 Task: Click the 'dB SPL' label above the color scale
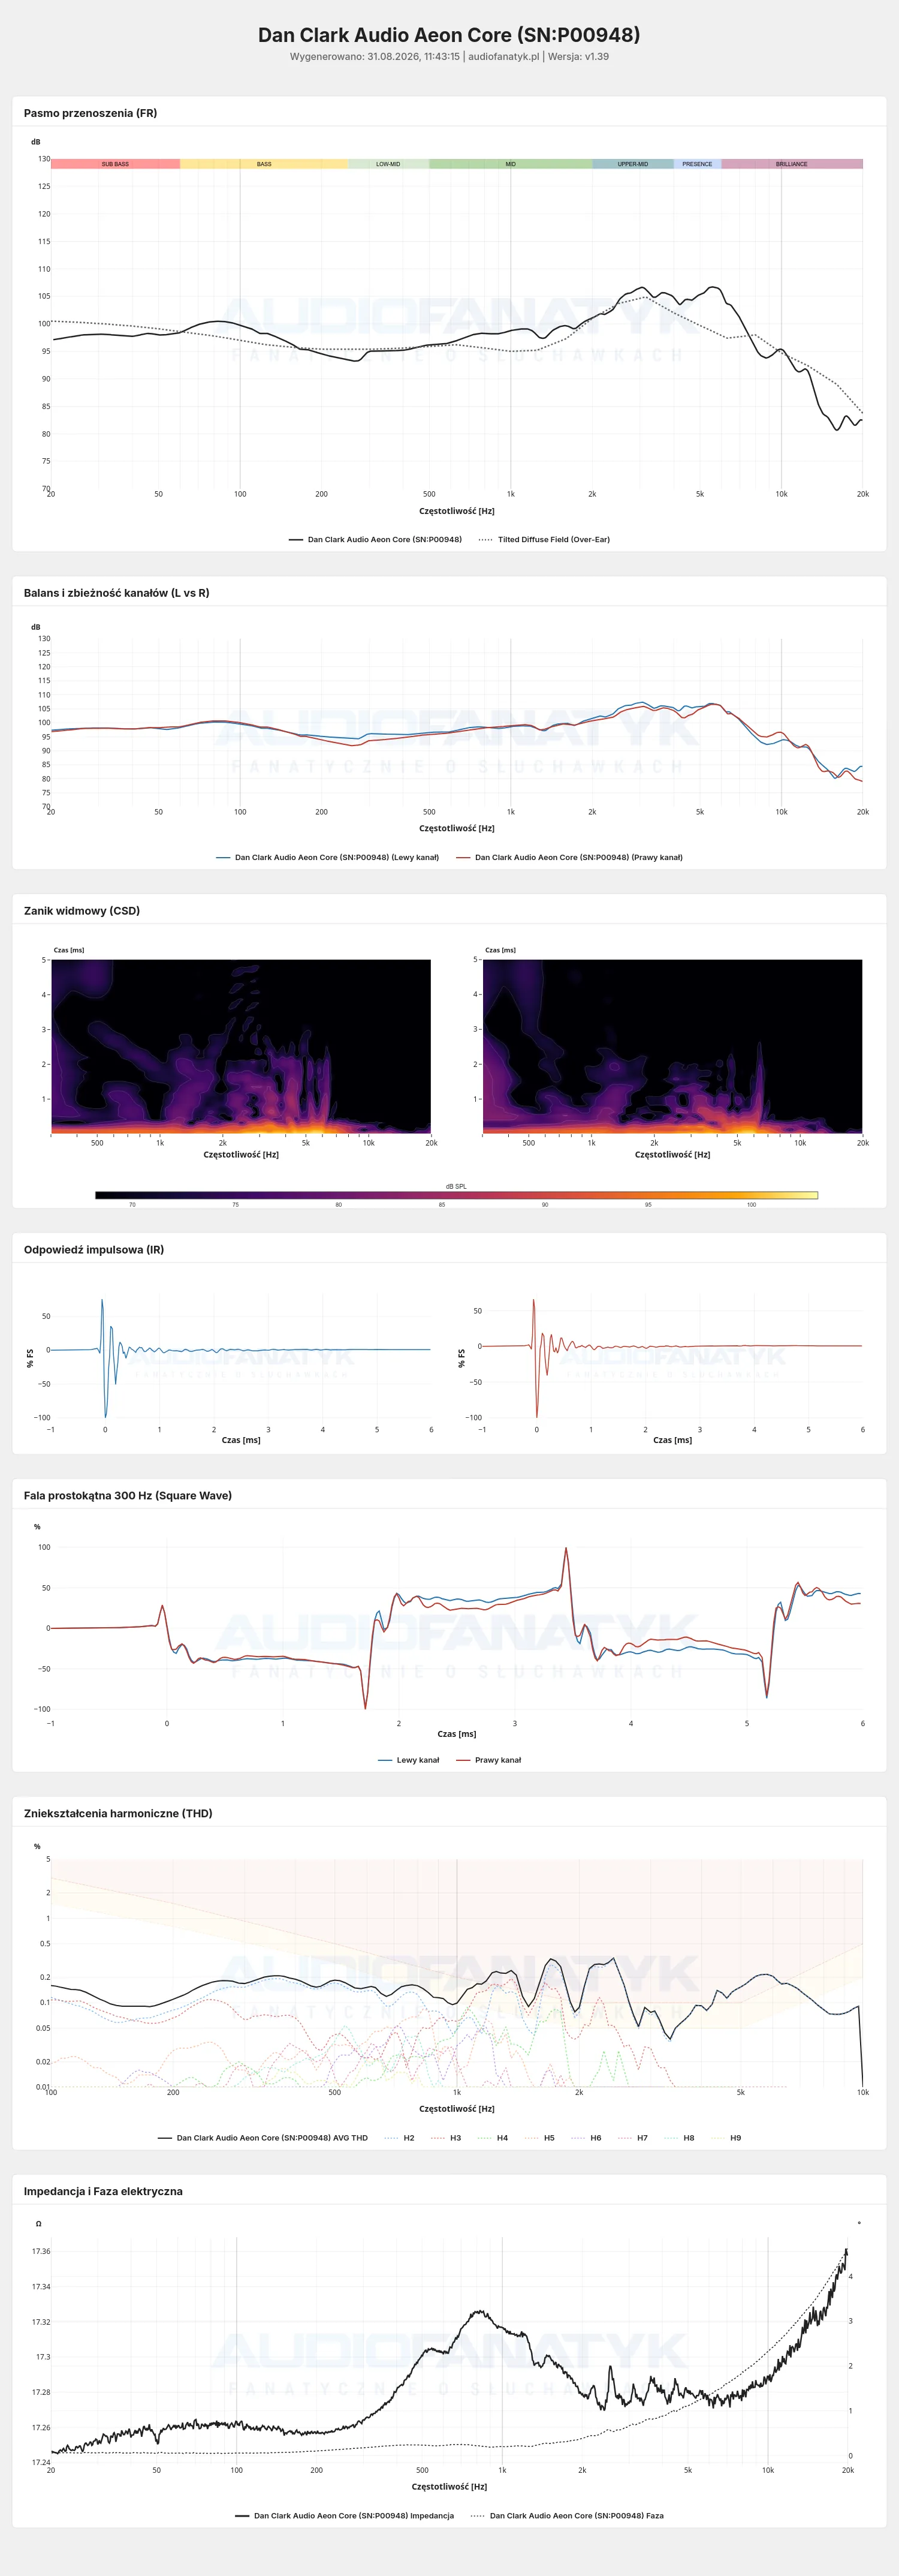click(x=457, y=1186)
